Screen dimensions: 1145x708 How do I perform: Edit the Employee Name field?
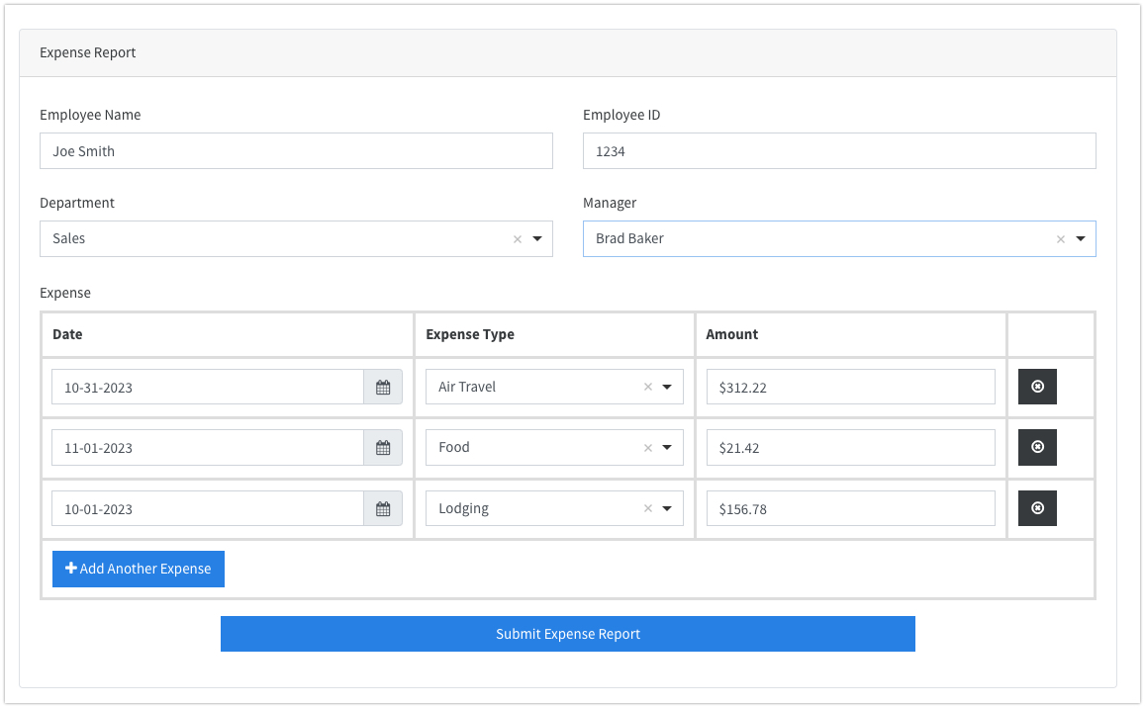click(x=296, y=151)
